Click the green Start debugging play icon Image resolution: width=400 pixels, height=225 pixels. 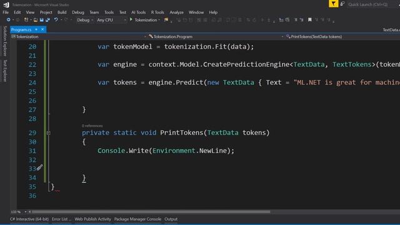click(x=131, y=19)
